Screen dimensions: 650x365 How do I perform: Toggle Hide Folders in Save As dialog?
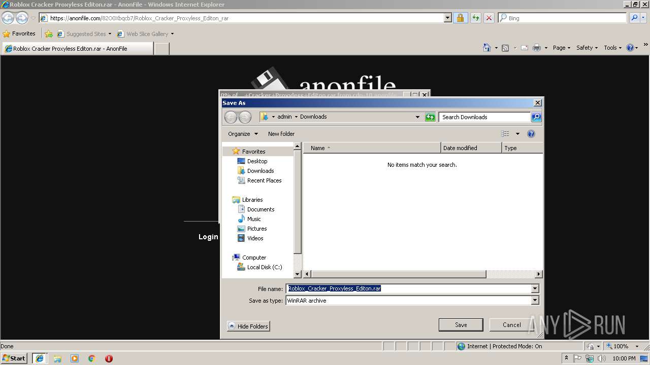pos(248,326)
